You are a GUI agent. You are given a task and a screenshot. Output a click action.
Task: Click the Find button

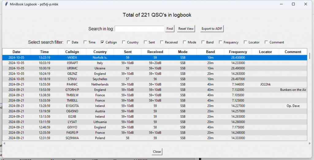[x=170, y=29]
